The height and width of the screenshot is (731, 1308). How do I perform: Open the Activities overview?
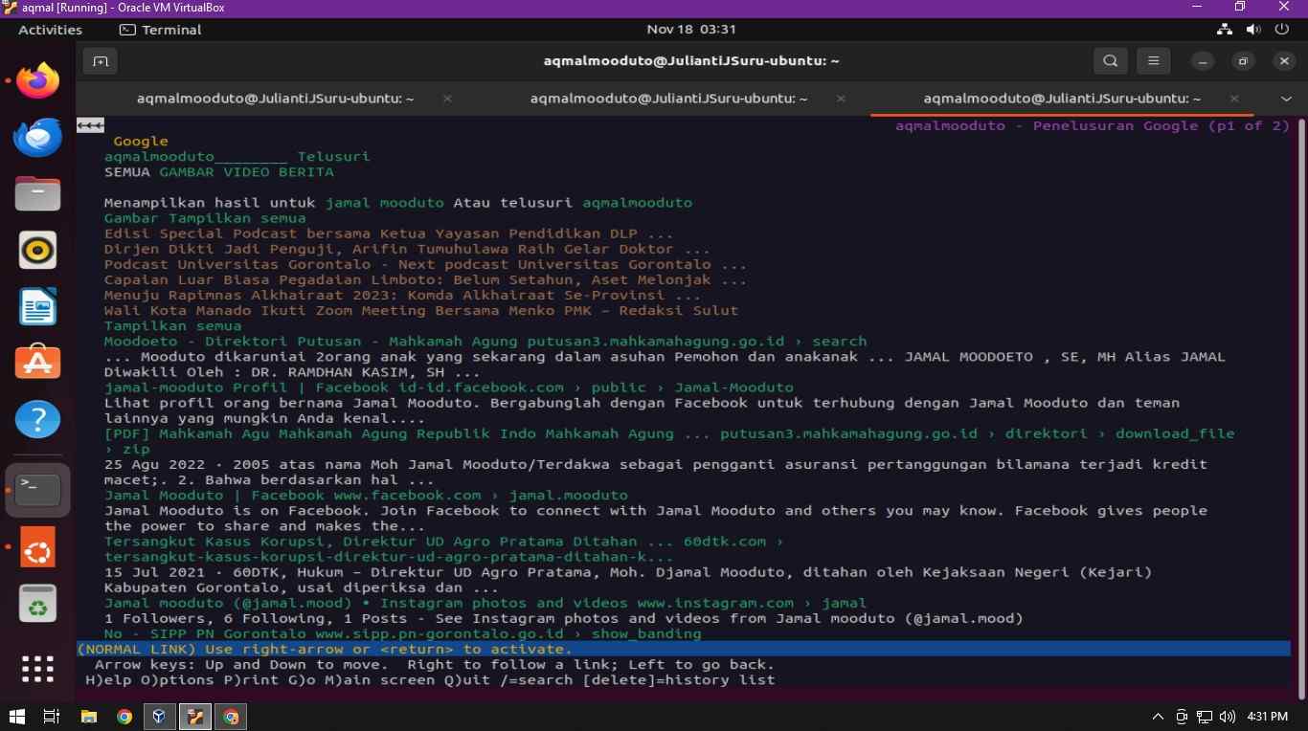coord(51,30)
